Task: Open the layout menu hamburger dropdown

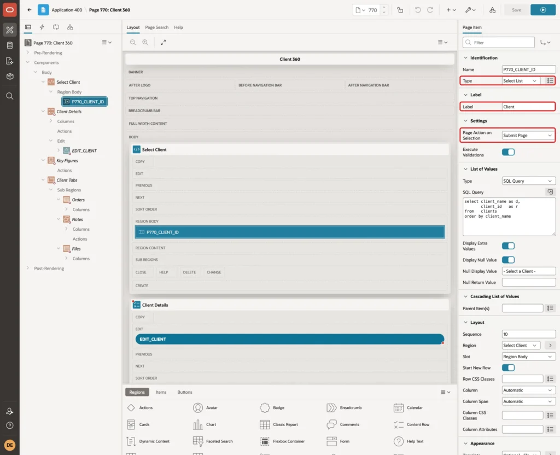Action: pos(442,42)
